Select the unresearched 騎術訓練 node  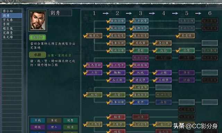(x=140, y=58)
